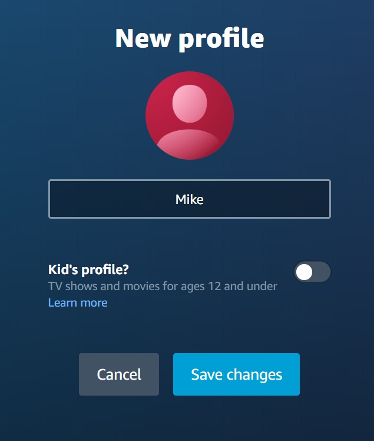This screenshot has height=441, width=374.
Task: Click the gray Cancel button
Action: click(x=119, y=374)
